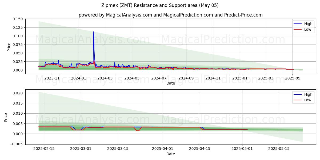Click the chart title 'Zipmex (ZMT) Resistance and Support area (May 05)'

click(160, 5)
